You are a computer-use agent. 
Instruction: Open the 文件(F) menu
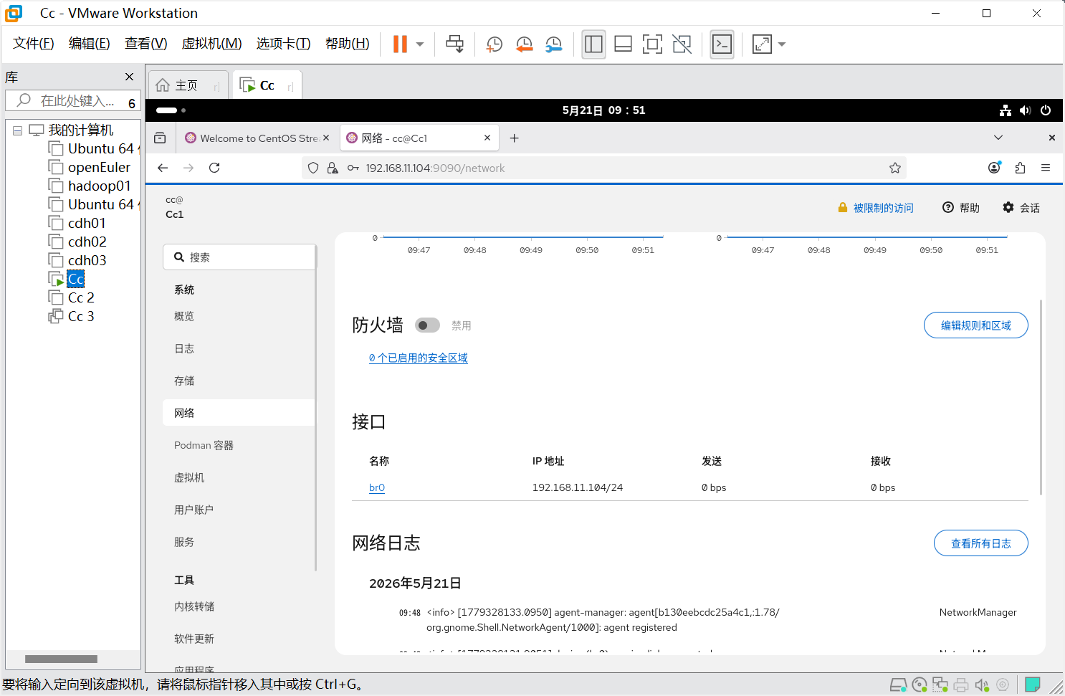pos(34,44)
